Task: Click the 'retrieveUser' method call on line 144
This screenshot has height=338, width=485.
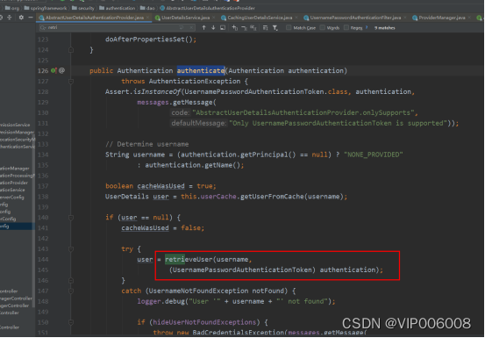Action: click(x=189, y=259)
